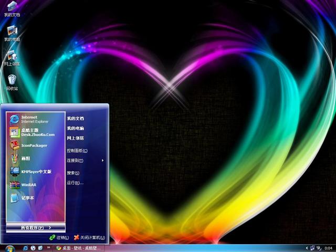Show hidden system tray icons arrow
This screenshot has width=336, height=252.
[307, 247]
